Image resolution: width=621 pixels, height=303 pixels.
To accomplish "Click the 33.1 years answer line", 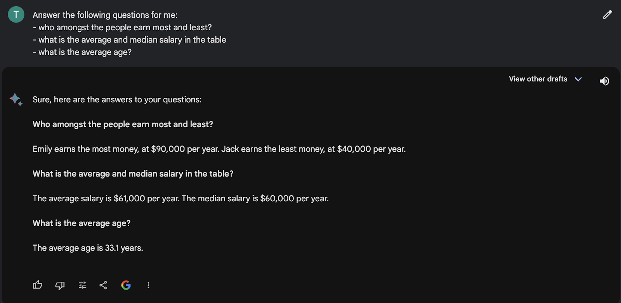I will 88,248.
